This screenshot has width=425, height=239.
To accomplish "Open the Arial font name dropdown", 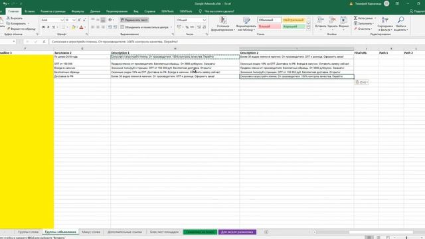I will pyautogui.click(x=62, y=20).
